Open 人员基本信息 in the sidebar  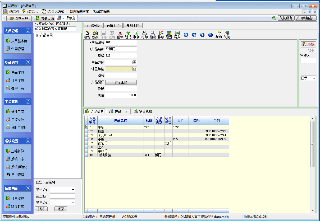tap(18, 41)
